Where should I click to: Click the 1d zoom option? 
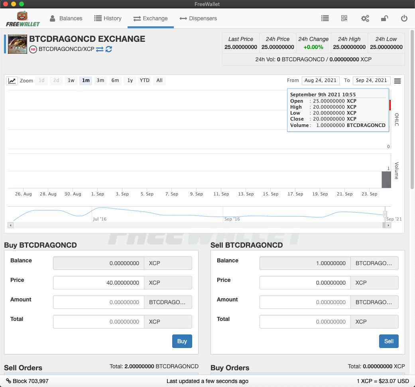pyautogui.click(x=41, y=80)
